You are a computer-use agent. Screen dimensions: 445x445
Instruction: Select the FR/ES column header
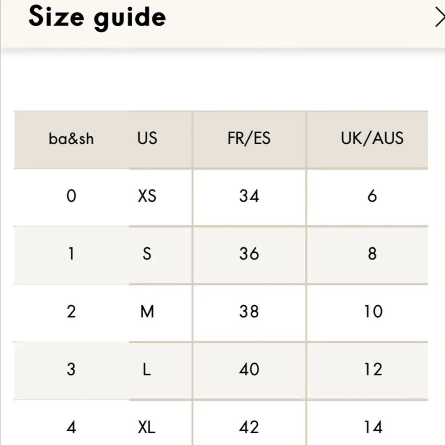coord(249,138)
